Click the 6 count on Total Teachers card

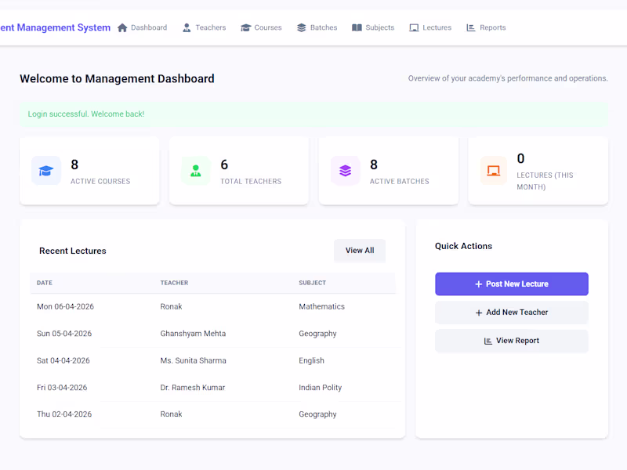[x=224, y=164]
